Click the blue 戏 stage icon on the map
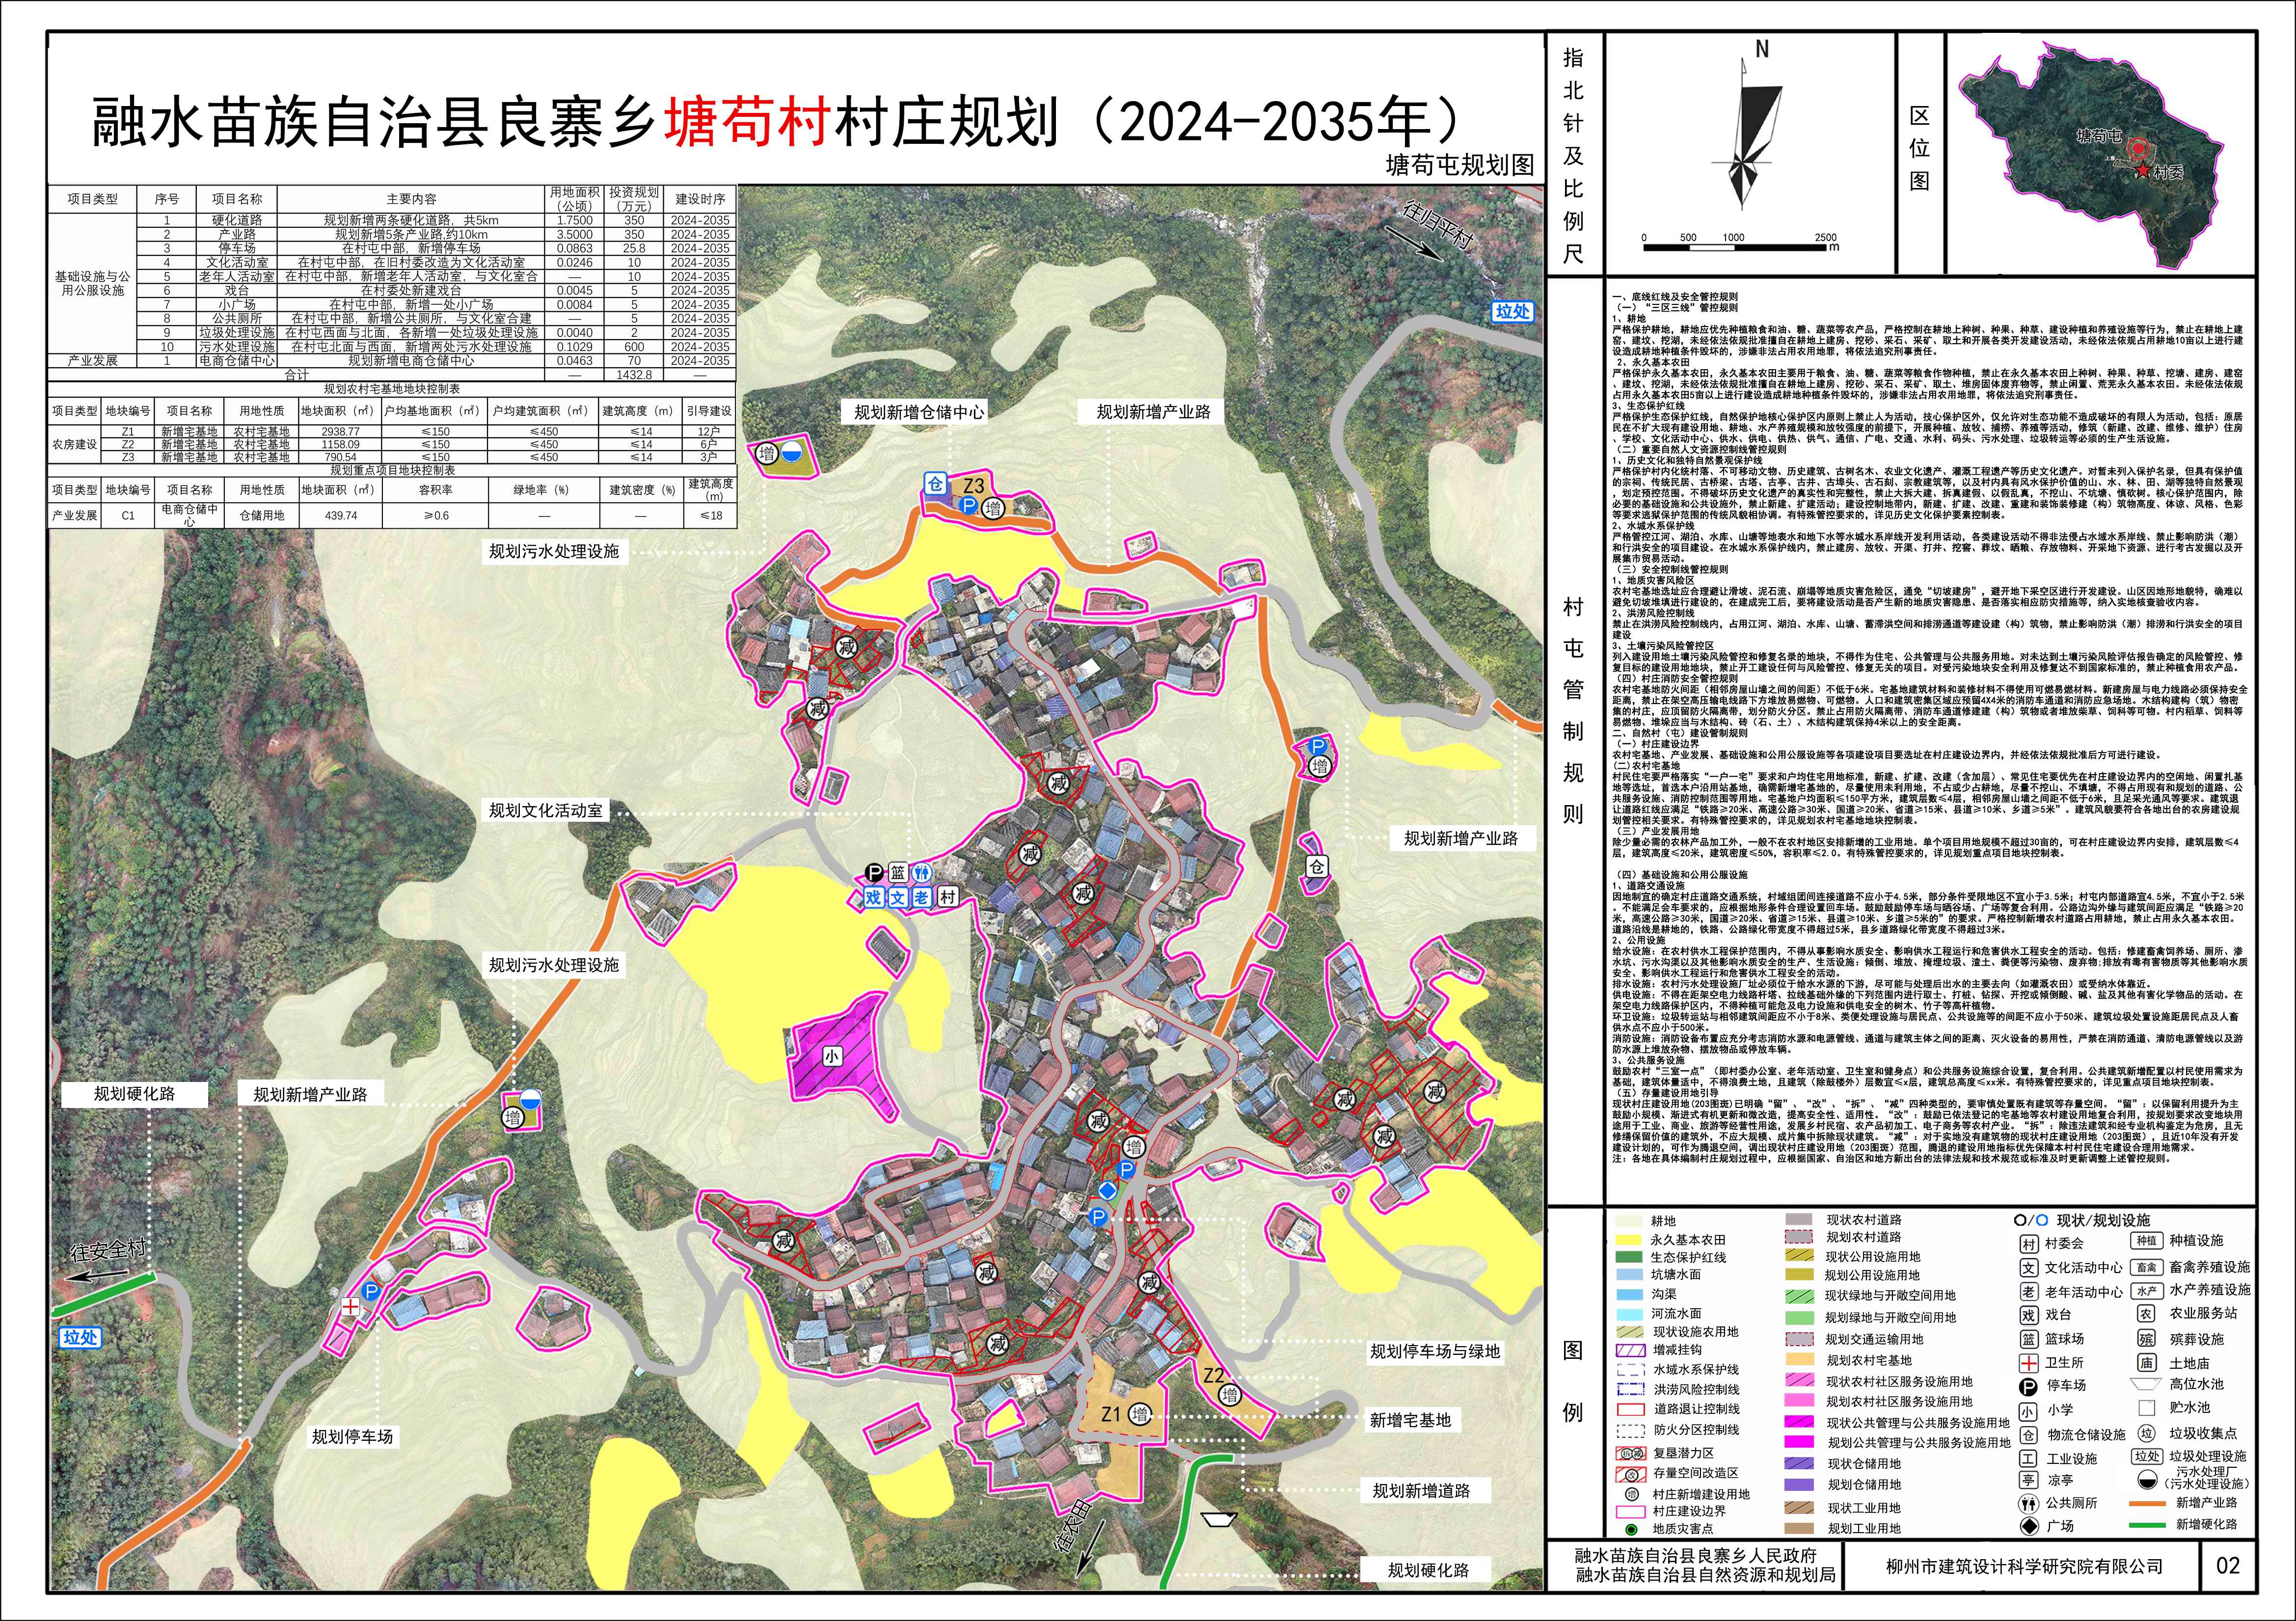This screenshot has width=2296, height=1621. 873,897
